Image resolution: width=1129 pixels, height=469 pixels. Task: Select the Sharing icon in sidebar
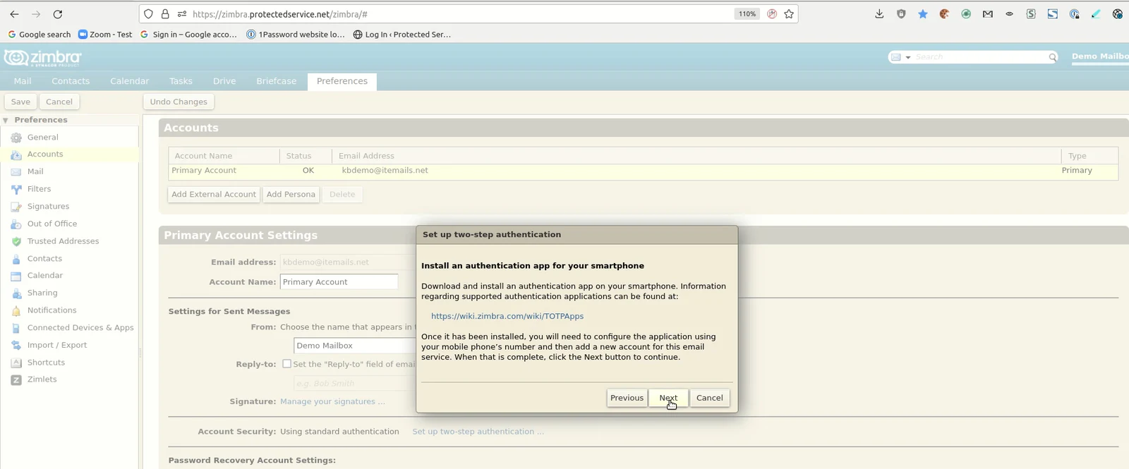[16, 293]
